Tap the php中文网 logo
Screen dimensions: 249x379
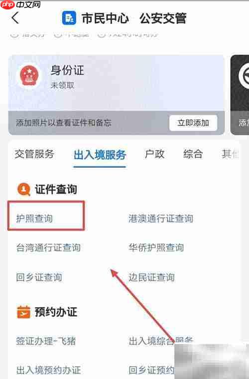coord(20,4)
